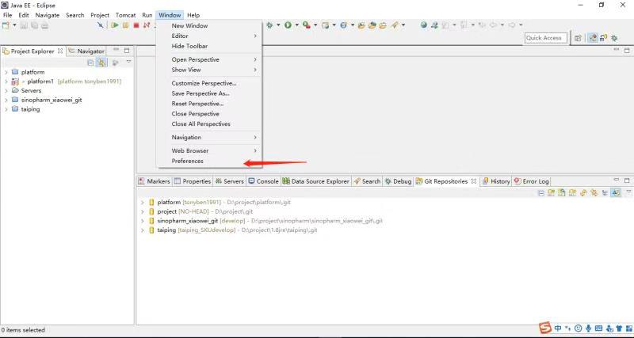
Task: Select the sinopharm_xiaowei_git repository row
Action: click(265, 221)
